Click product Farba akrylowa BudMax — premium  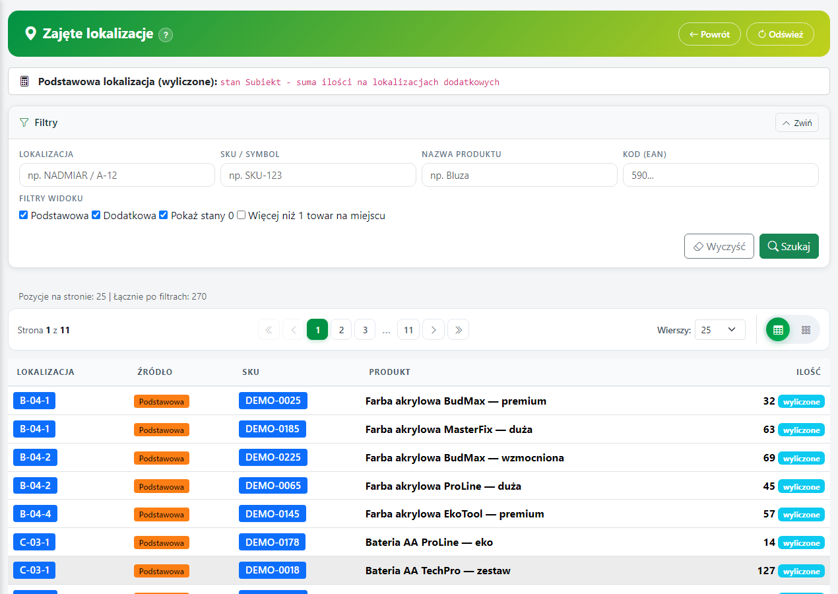coord(456,401)
